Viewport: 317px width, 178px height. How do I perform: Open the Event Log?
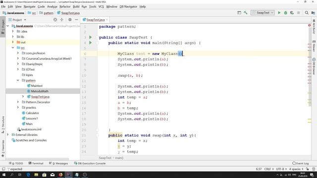tap(301, 164)
